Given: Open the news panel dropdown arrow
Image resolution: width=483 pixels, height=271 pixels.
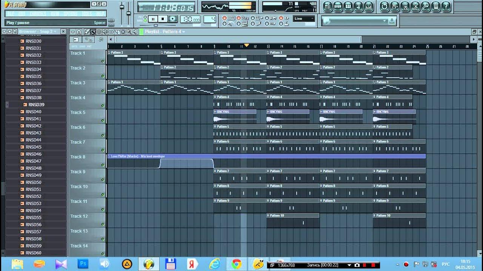Looking at the screenshot, I should click(385, 21).
